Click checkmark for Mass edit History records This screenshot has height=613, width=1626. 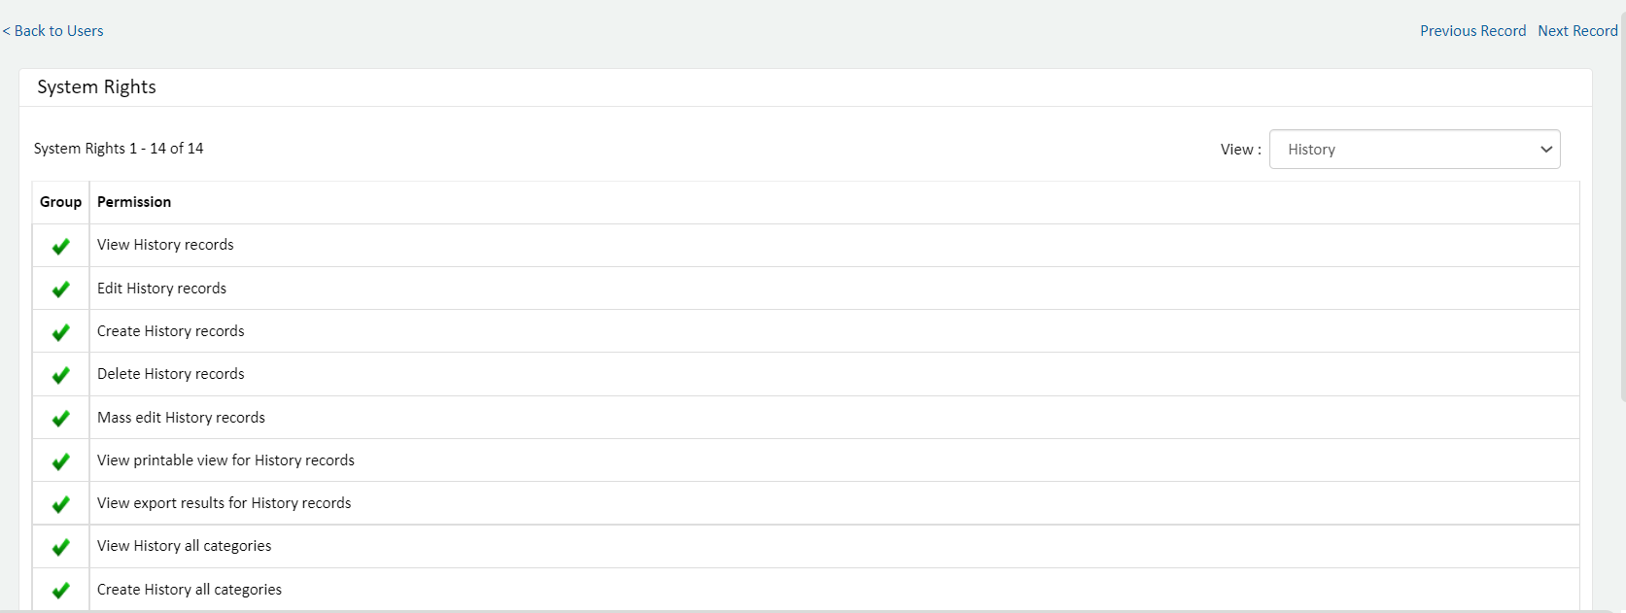coord(60,419)
